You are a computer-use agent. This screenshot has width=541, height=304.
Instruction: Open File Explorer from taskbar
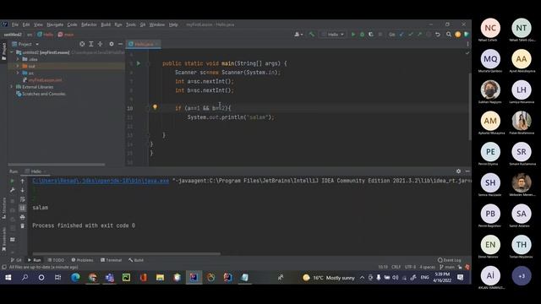pyautogui.click(x=160, y=278)
